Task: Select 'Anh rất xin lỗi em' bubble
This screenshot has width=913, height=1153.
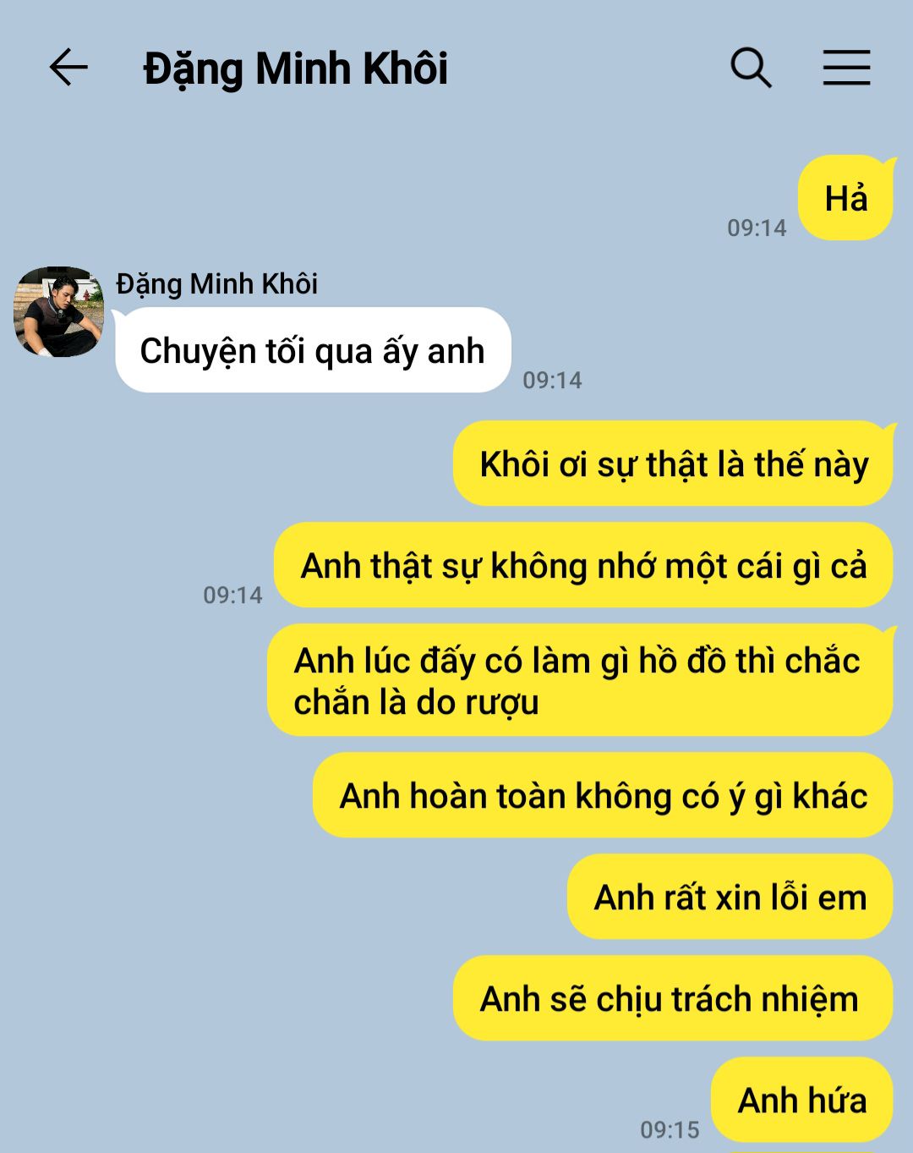Action: (x=730, y=897)
